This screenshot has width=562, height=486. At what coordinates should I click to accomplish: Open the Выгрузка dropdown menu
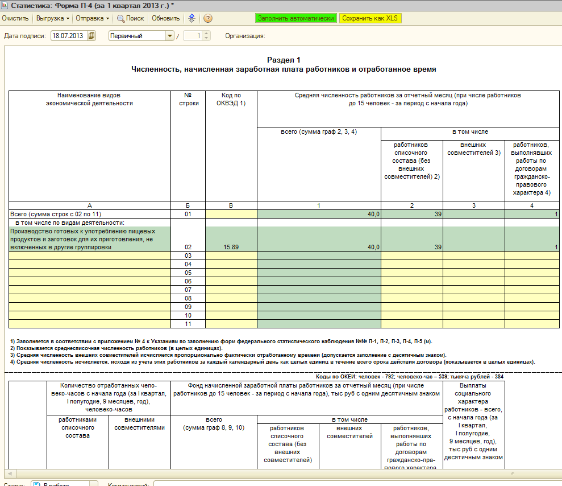[53, 18]
